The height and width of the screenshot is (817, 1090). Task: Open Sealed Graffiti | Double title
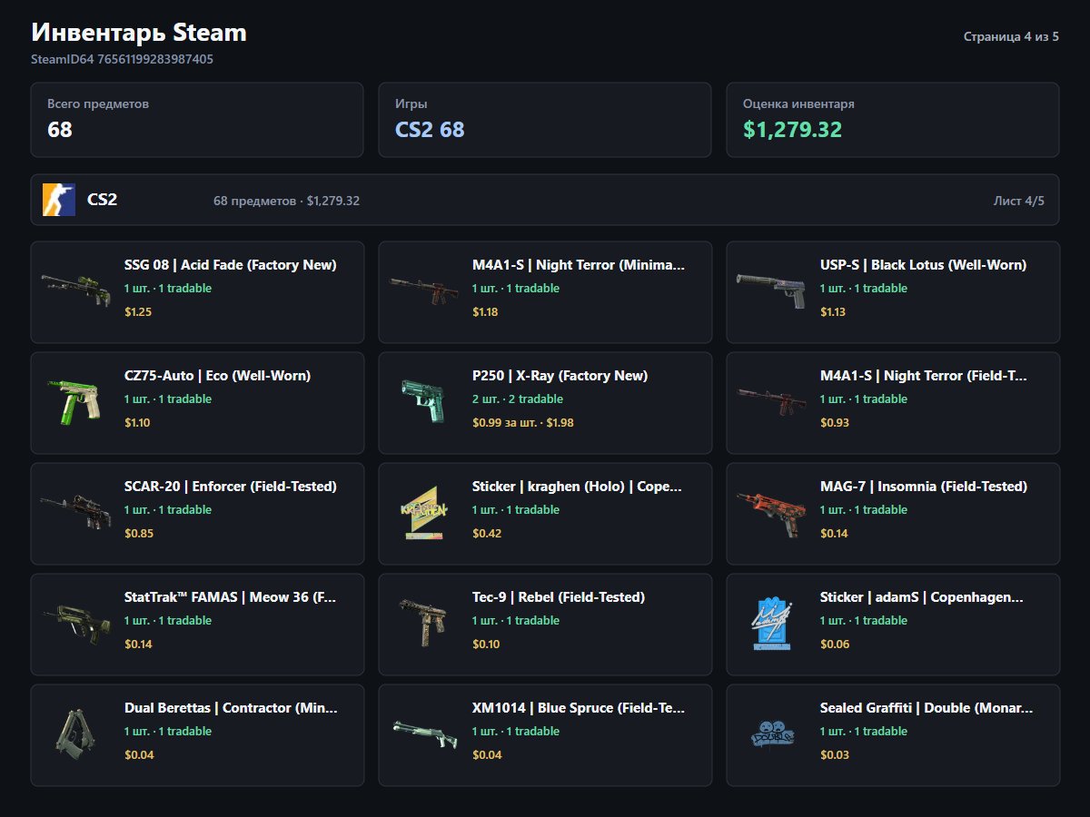click(926, 708)
